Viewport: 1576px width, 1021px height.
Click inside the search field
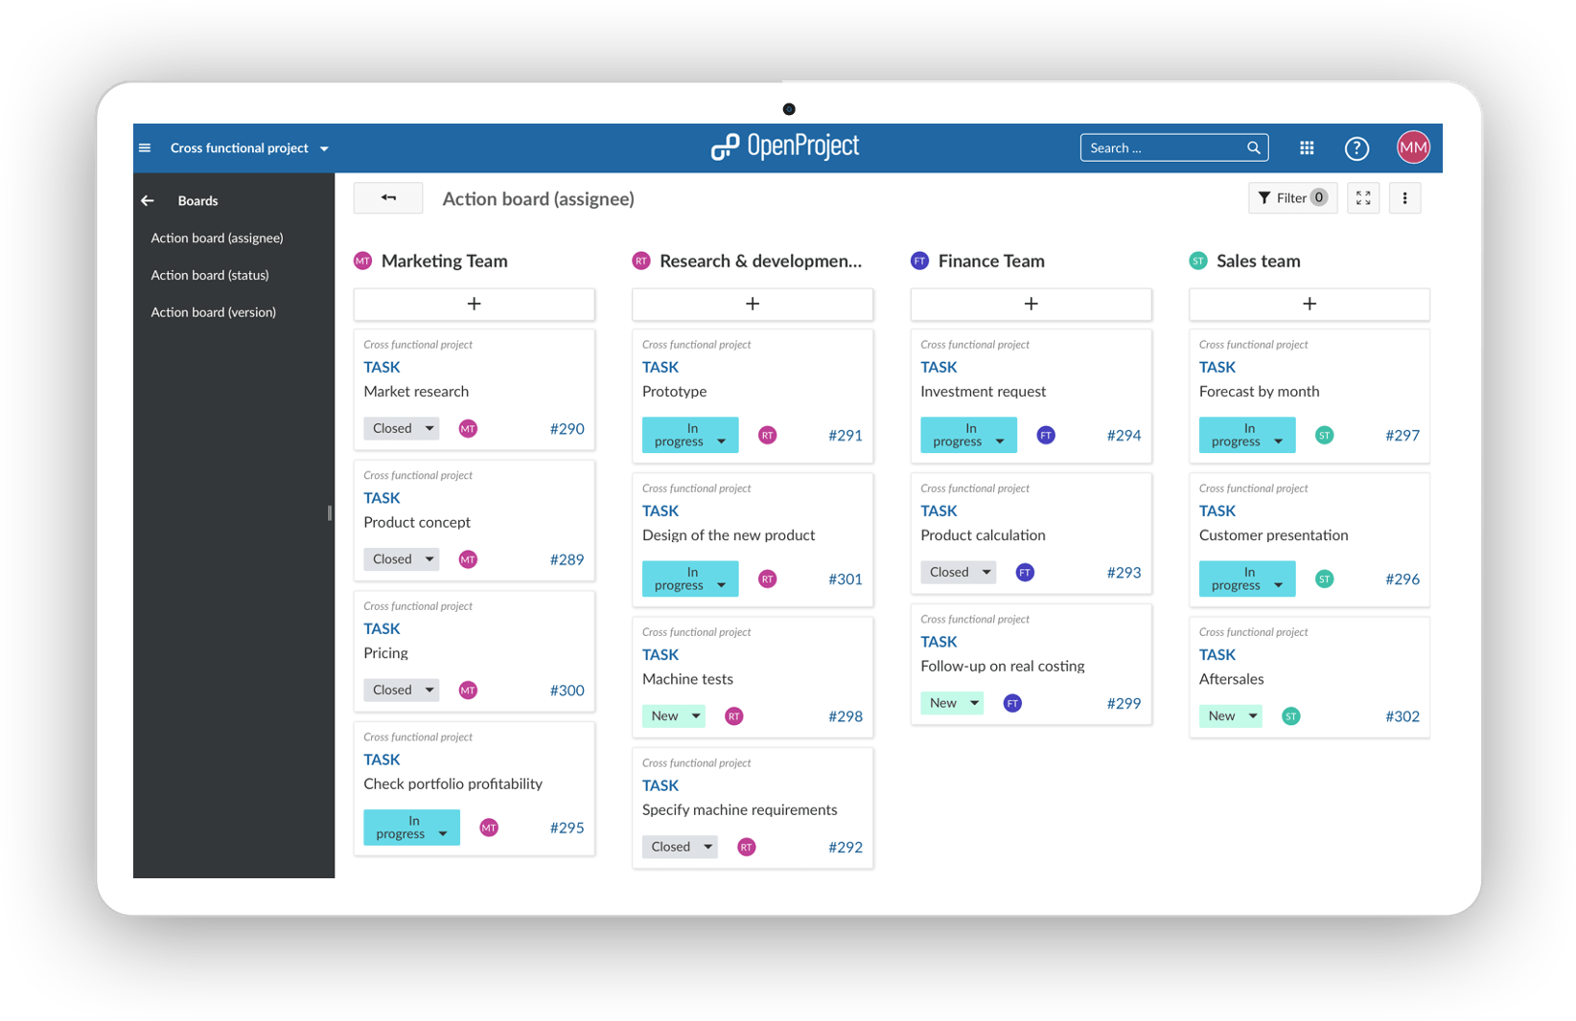1150,147
